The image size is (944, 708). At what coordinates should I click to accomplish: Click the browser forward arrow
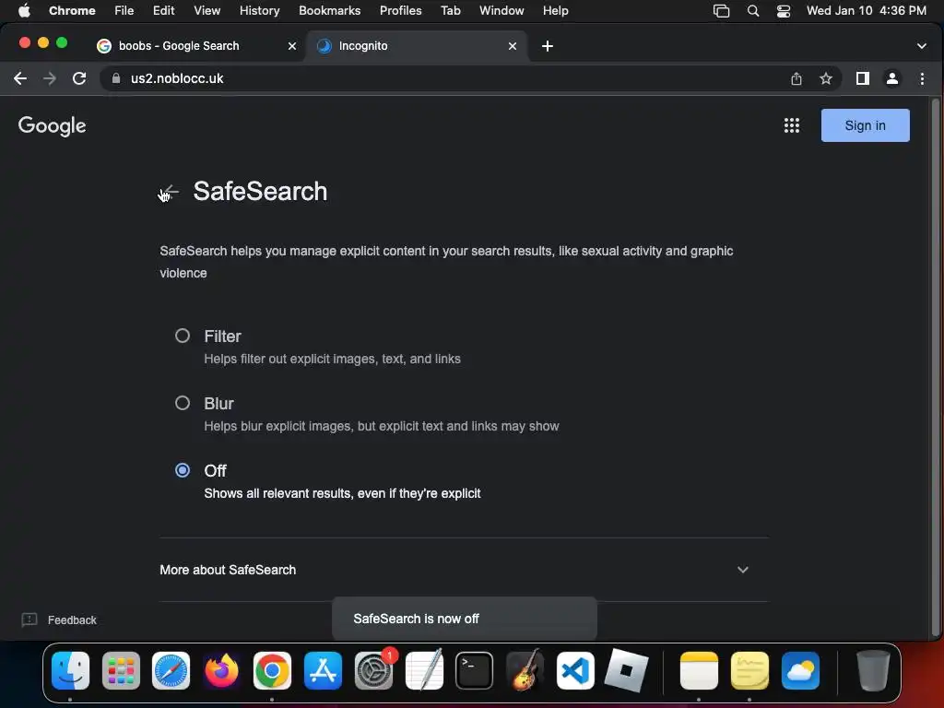pos(50,78)
